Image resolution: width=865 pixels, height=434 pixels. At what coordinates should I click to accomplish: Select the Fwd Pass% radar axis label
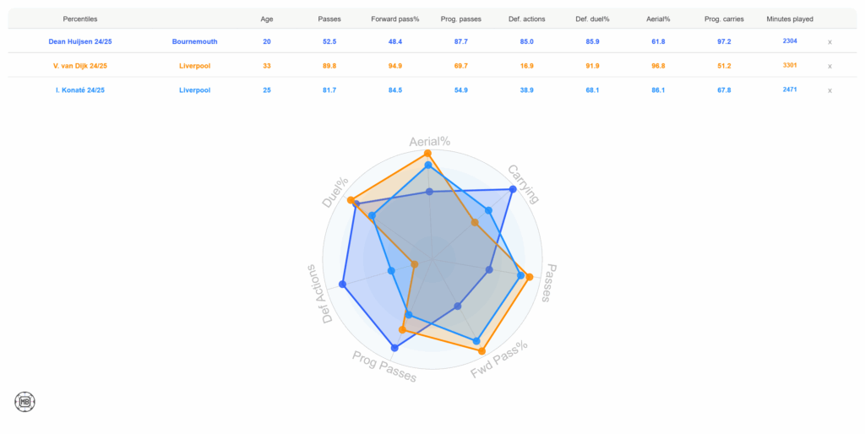499,360
